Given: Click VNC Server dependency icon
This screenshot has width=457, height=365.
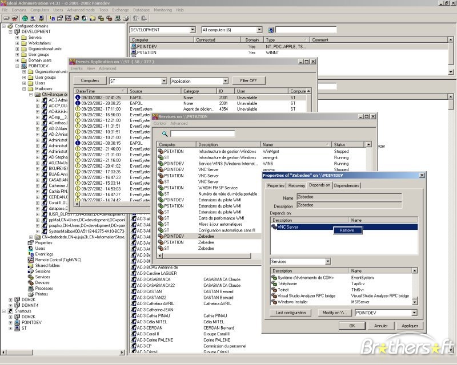Looking at the screenshot, I should point(274,226).
